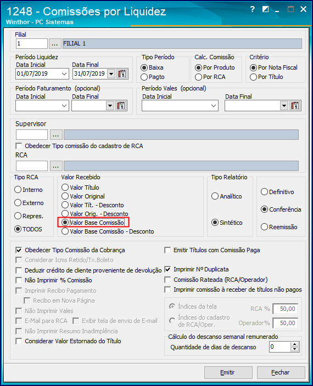Expand Período Faturamento Data Inicial dropdown
Screen dimensions: 313x386
click(x=64, y=106)
